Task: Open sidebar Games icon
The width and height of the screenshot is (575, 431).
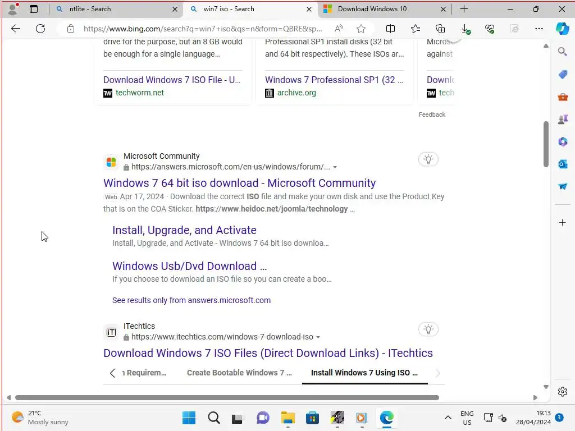Action: tap(563, 119)
